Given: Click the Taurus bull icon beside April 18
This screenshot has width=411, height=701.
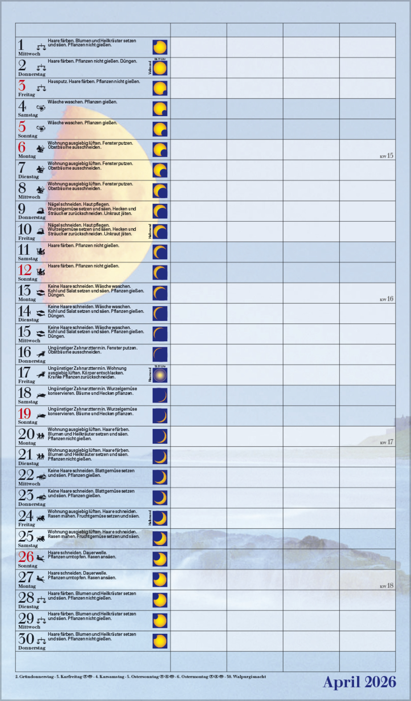Looking at the screenshot, I should (41, 395).
